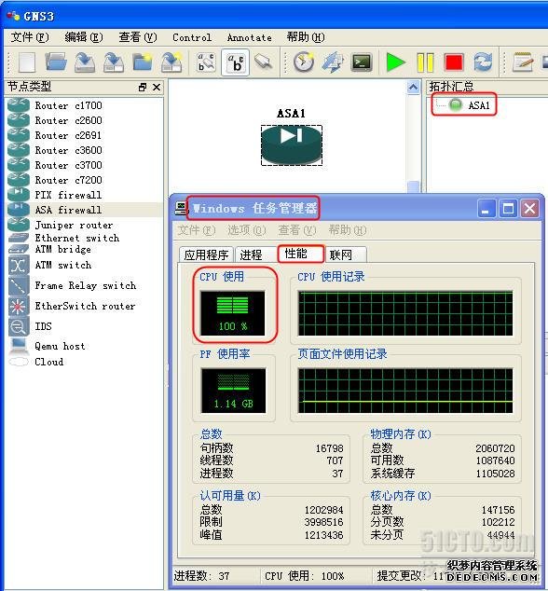The height and width of the screenshot is (591, 548).
Task: Stop all devices with red square icon
Action: pyautogui.click(x=453, y=62)
